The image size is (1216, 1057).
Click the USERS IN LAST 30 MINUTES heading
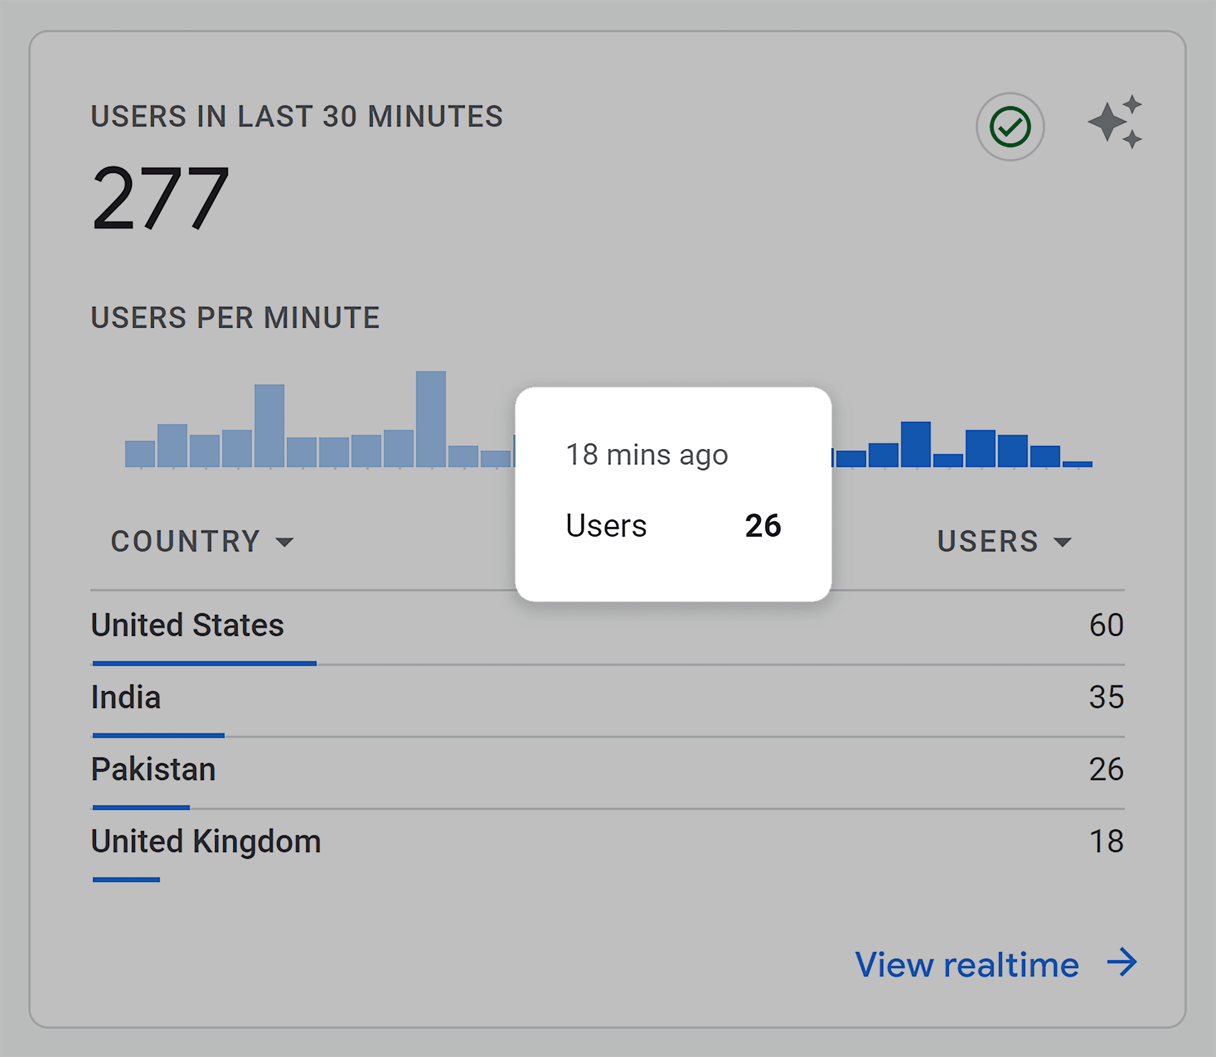click(297, 116)
